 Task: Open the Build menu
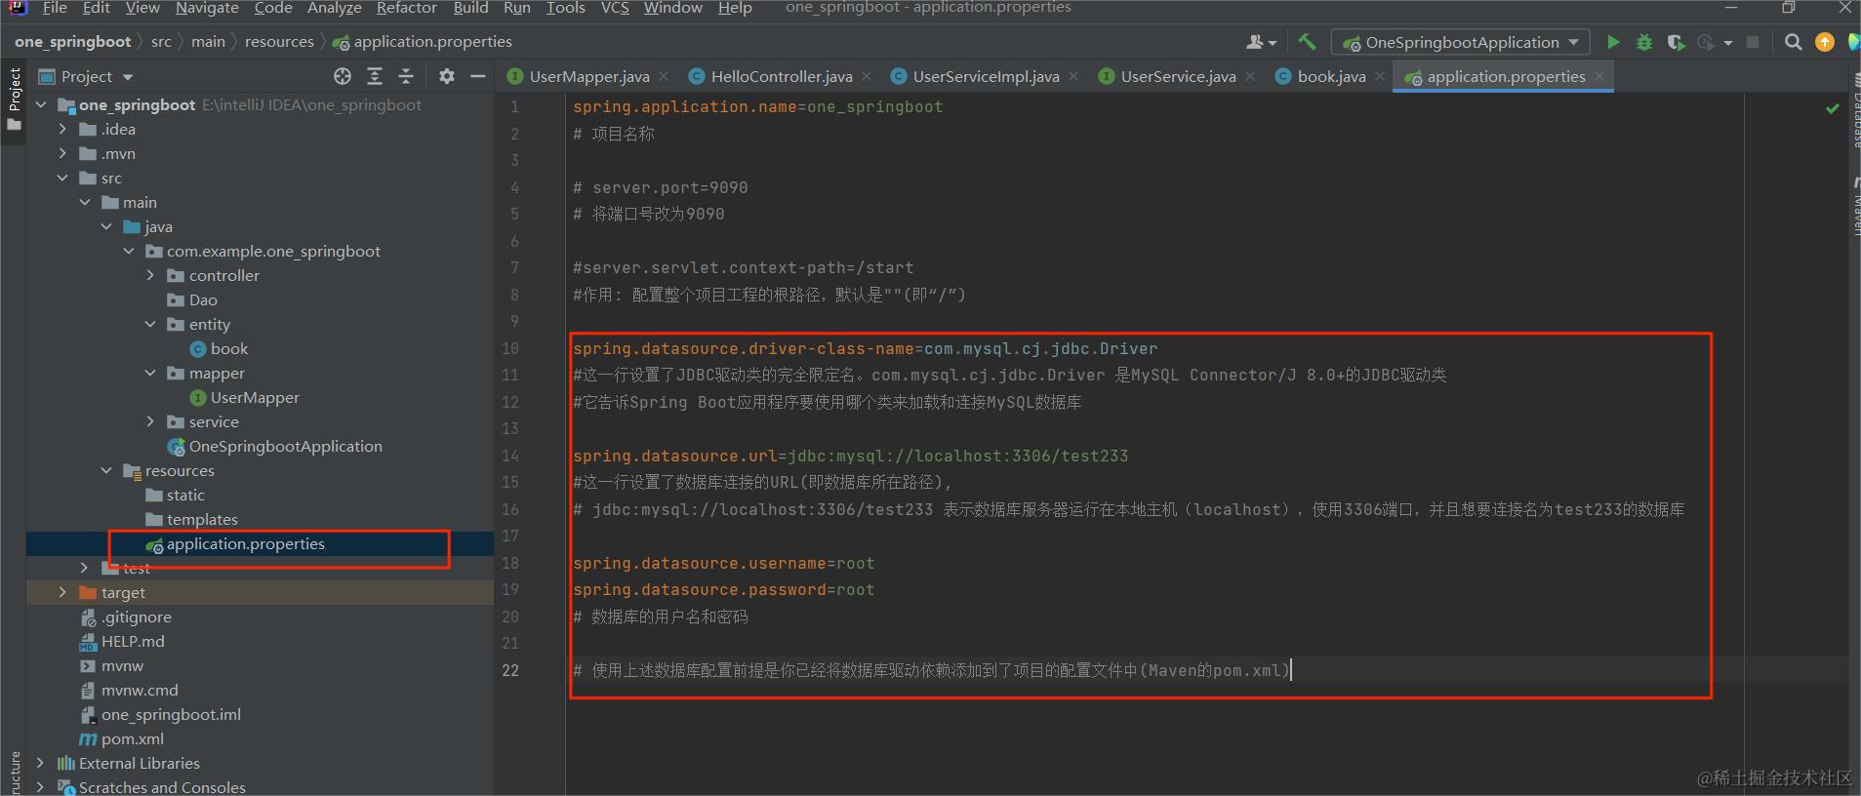[470, 8]
